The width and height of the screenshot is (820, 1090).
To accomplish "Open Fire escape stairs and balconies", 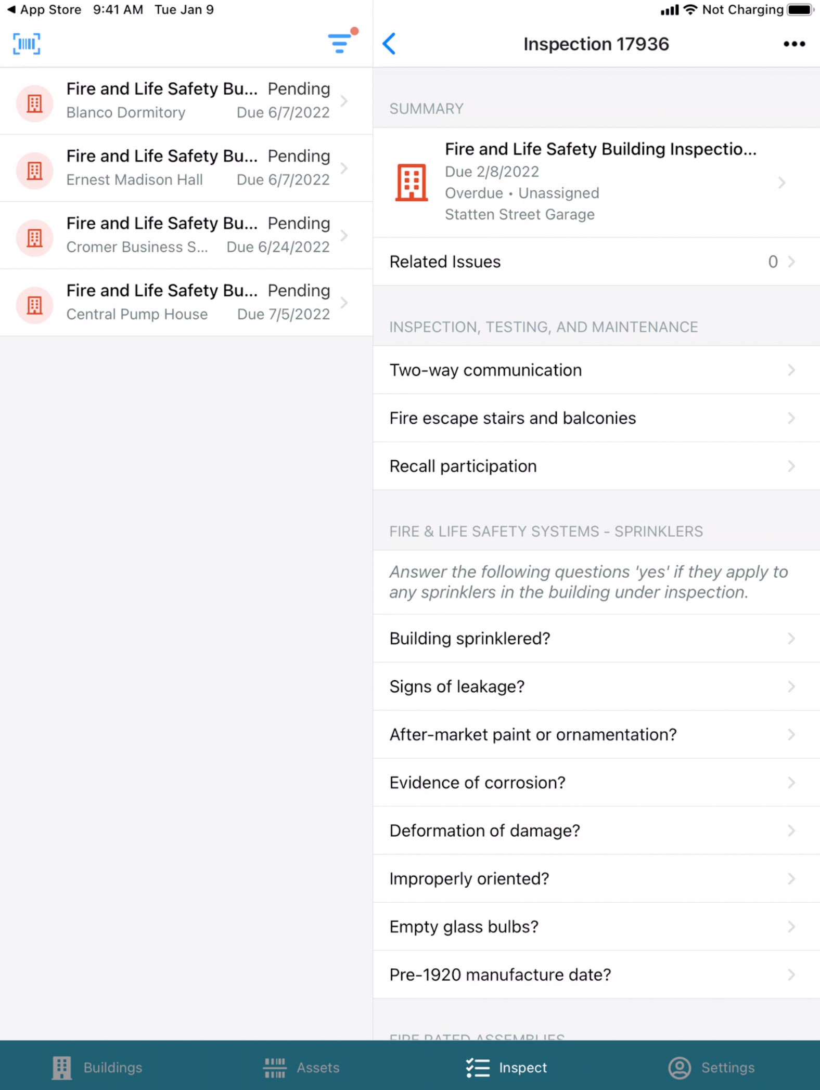I will click(596, 418).
